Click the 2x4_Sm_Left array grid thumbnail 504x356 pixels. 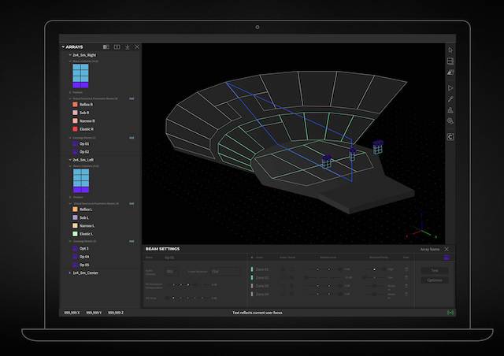(81, 180)
